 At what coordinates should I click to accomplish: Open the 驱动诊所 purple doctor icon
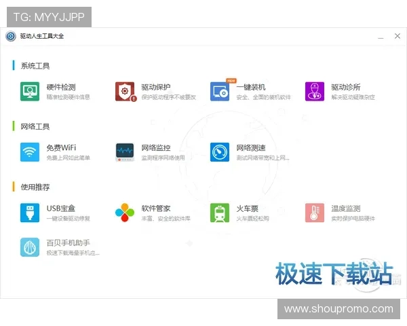tap(315, 92)
